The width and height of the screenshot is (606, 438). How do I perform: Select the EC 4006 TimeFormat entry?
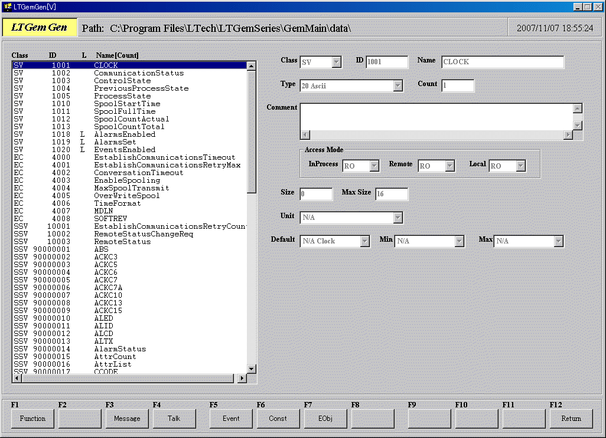point(117,203)
